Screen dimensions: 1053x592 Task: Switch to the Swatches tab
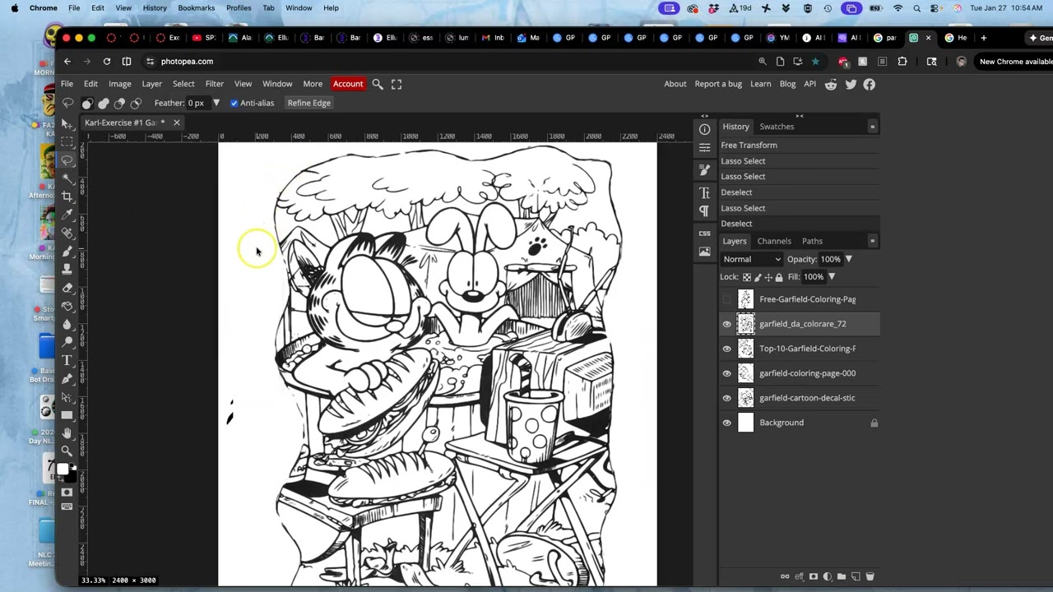777,127
